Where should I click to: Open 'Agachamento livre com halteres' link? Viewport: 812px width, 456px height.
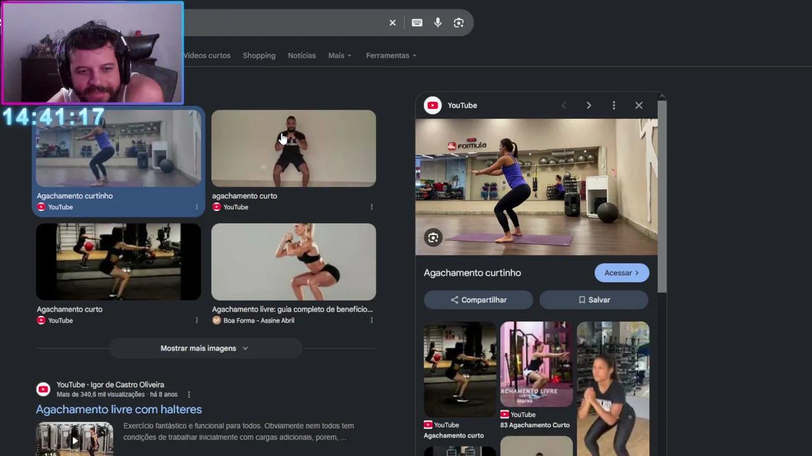119,410
